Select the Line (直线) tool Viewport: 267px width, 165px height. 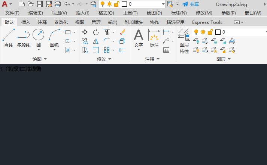coord(9,38)
